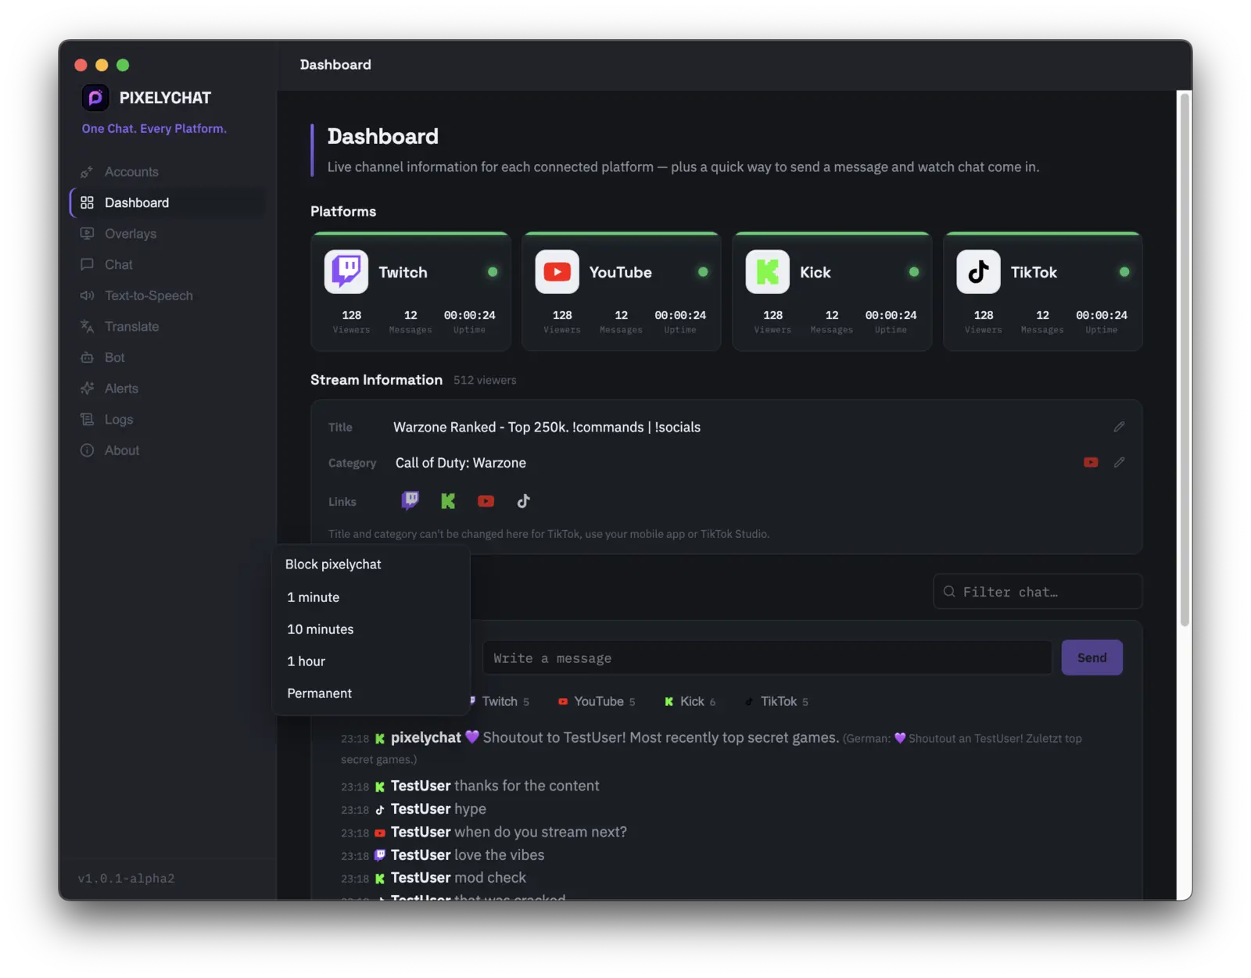Click the TikTok platform logo
This screenshot has height=978, width=1251.
[978, 272]
